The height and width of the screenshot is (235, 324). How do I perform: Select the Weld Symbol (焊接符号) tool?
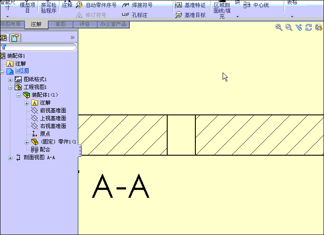(137, 5)
